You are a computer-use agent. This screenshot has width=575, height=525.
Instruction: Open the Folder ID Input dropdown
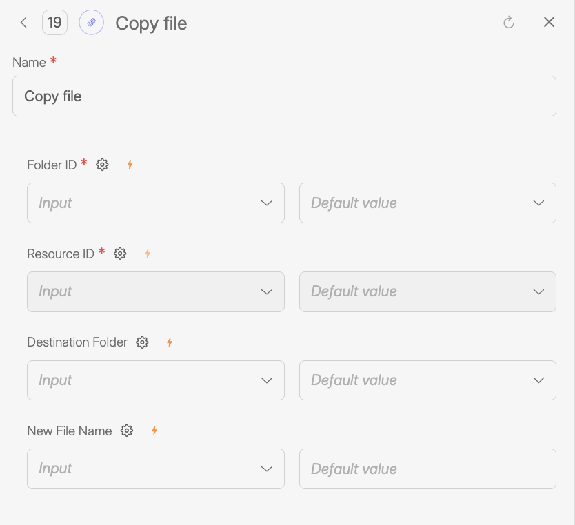(155, 203)
